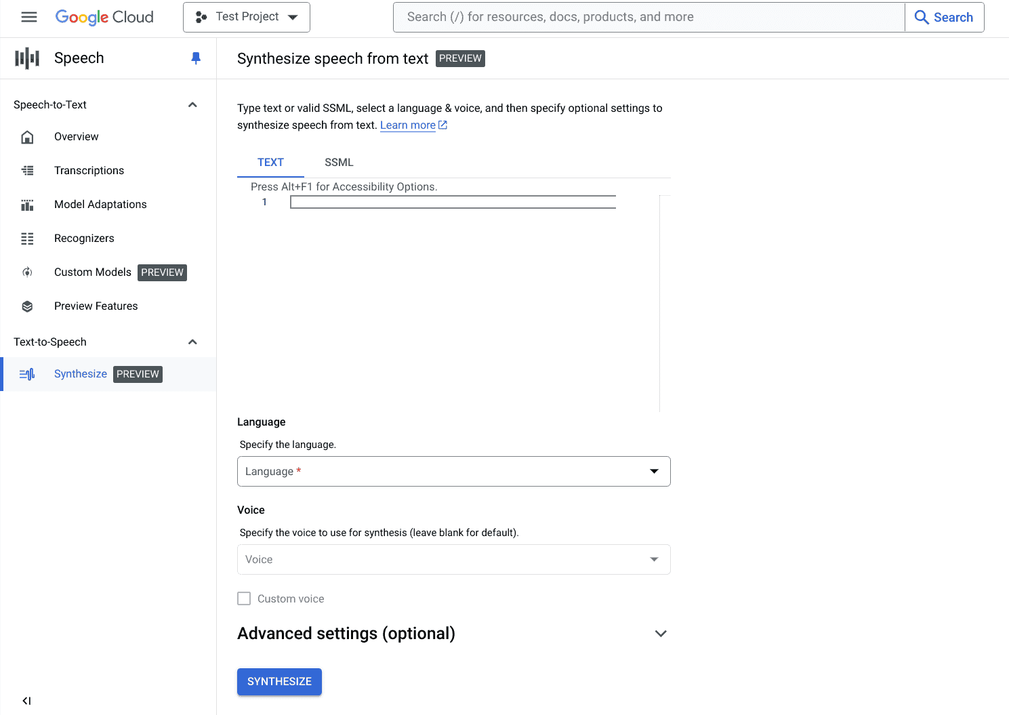This screenshot has width=1009, height=715.
Task: Collapse the sidebar with bottom arrow icon
Action: click(x=26, y=701)
